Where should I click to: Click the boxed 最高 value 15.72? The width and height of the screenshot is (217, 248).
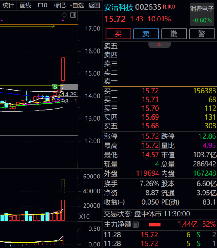(x=150, y=146)
